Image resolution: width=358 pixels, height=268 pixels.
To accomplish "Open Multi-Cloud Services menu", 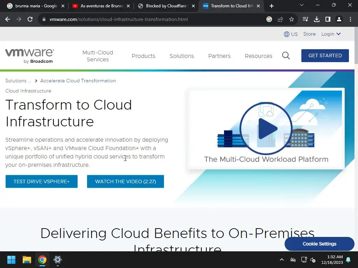I will (98, 56).
